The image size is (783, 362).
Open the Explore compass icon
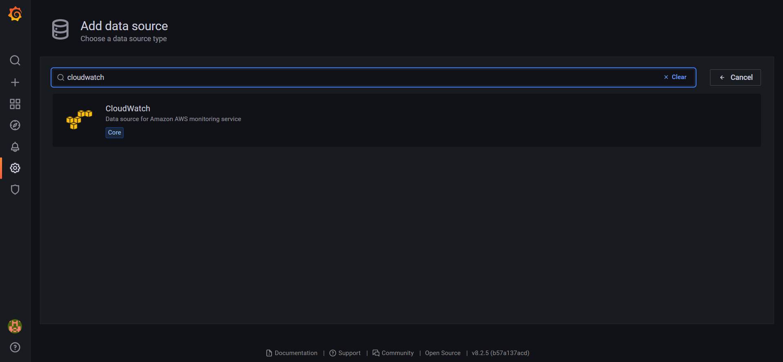(15, 125)
